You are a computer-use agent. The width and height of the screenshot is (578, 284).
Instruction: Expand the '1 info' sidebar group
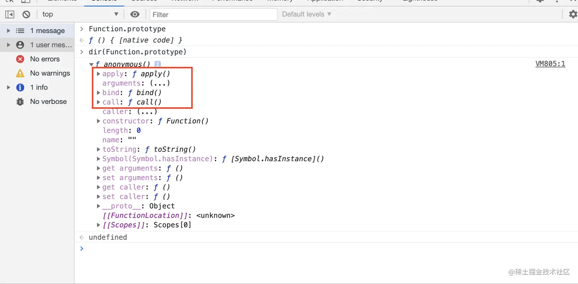click(8, 87)
